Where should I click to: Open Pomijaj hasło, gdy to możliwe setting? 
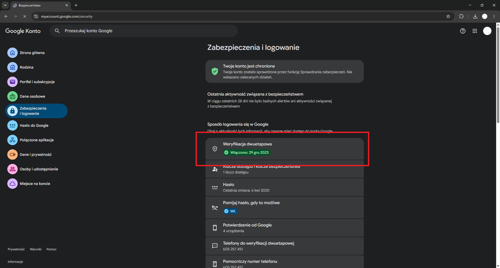285,207
